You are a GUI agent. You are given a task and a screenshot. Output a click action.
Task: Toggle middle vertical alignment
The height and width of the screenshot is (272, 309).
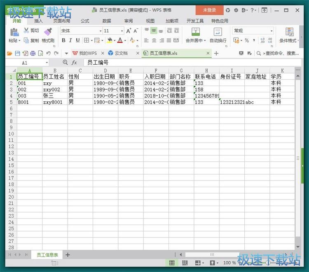point(154,30)
